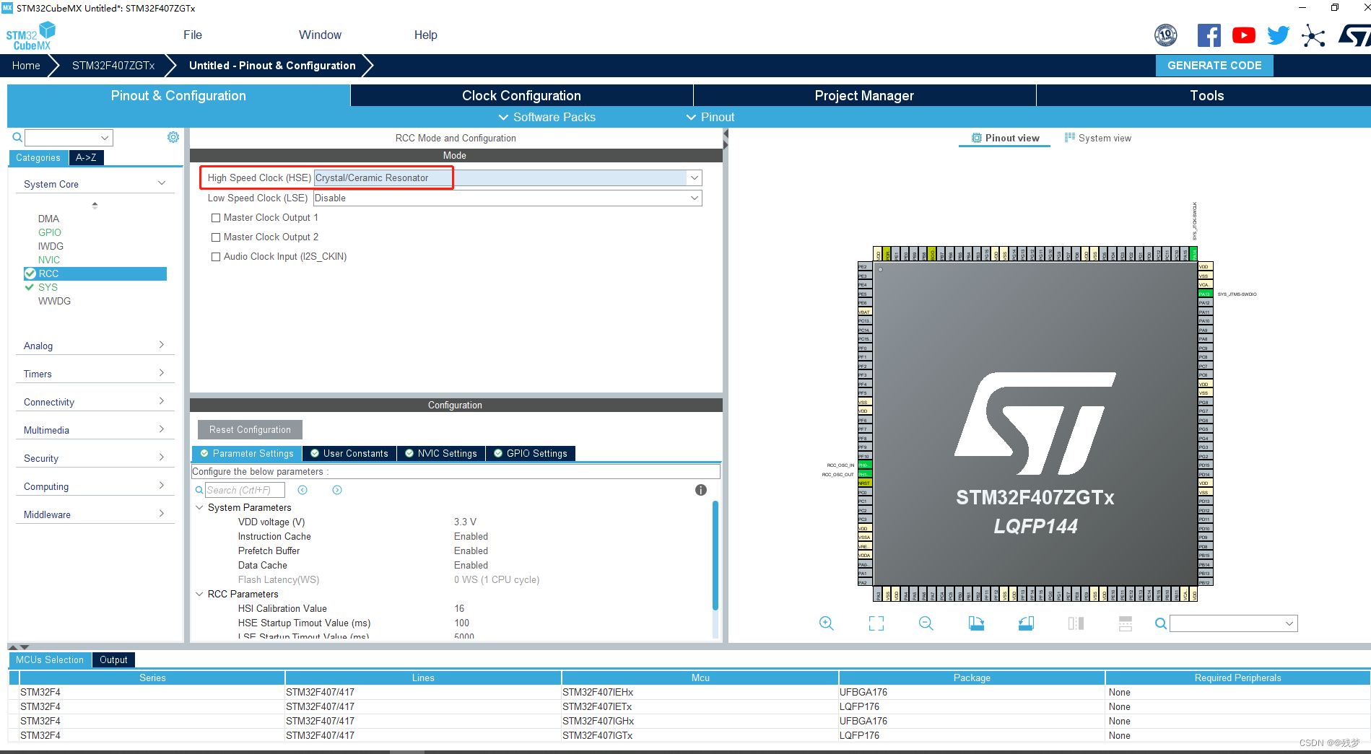Open the ST Facebook page icon

(x=1209, y=35)
